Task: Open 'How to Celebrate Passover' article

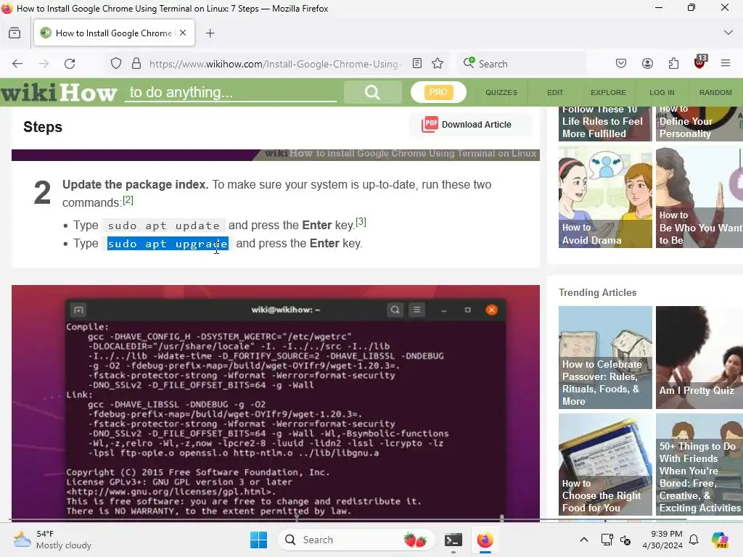Action: [605, 357]
